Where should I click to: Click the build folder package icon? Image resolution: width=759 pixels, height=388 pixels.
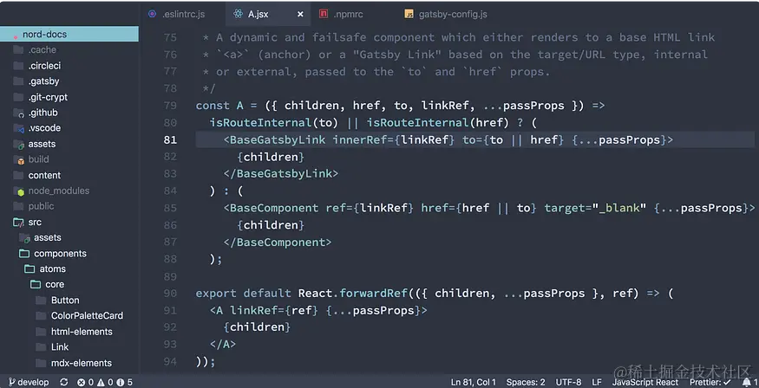coord(19,160)
